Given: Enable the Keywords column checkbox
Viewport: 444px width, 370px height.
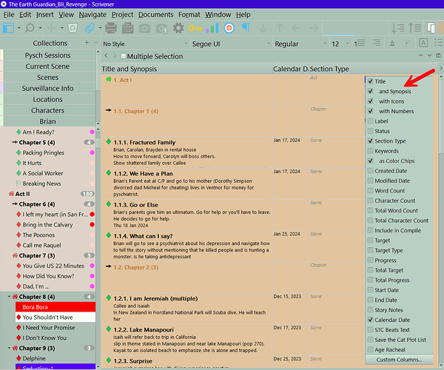Looking at the screenshot, I should [x=370, y=151].
